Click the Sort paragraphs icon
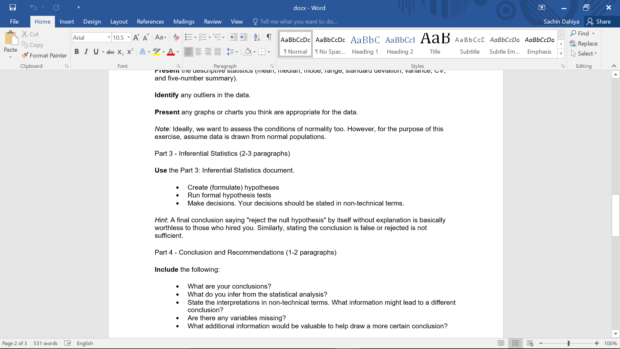The height and width of the screenshot is (349, 620). pyautogui.click(x=257, y=37)
